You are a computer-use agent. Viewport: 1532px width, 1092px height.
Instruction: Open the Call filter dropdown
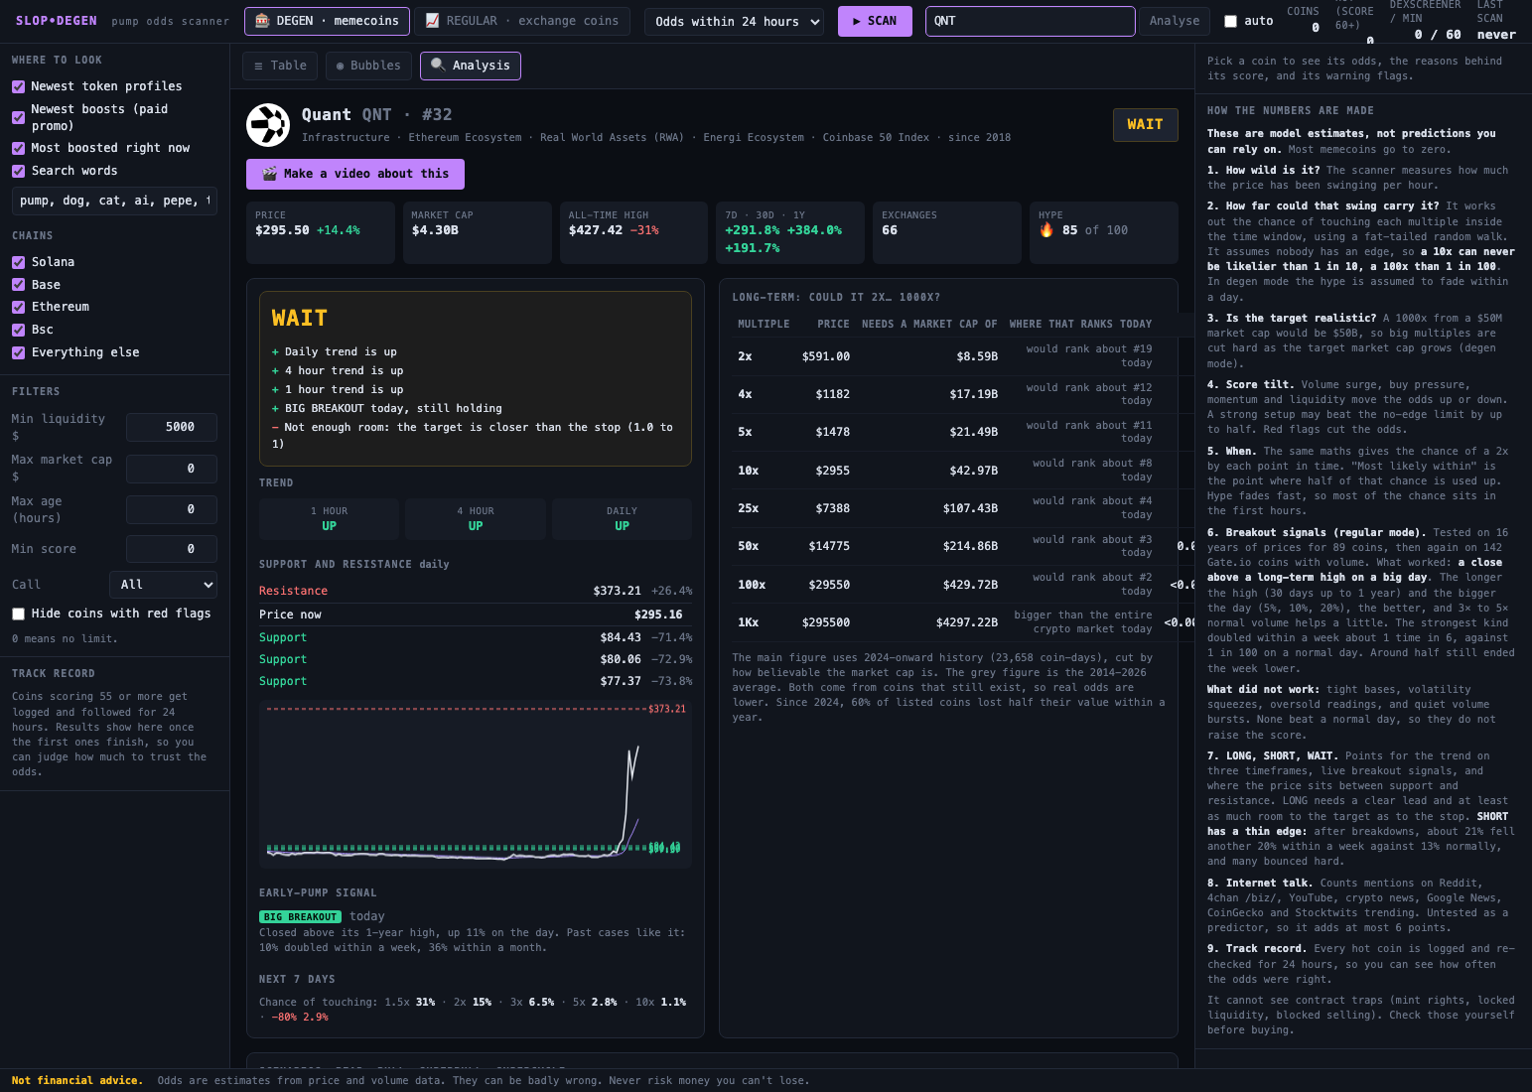[163, 585]
